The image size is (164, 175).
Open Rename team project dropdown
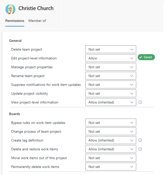pyautogui.click(x=111, y=76)
